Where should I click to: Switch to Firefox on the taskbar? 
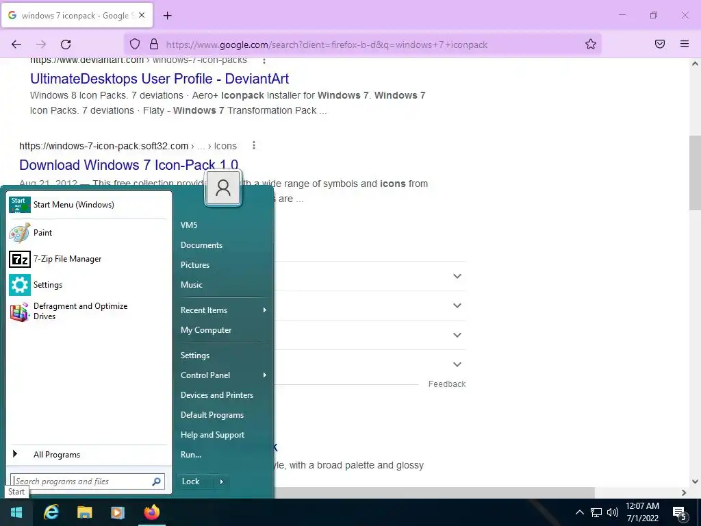coord(151,512)
